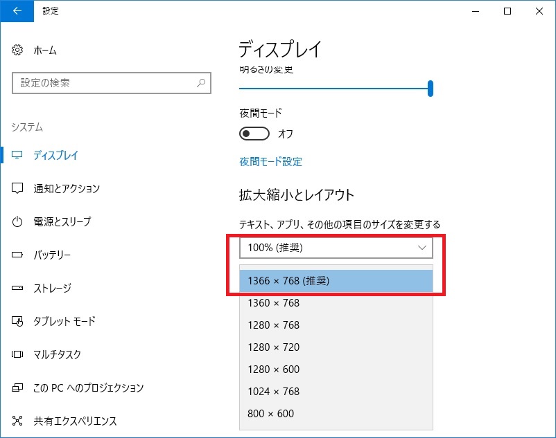Click the brightness slider handle
This screenshot has width=556, height=438.
tap(431, 88)
